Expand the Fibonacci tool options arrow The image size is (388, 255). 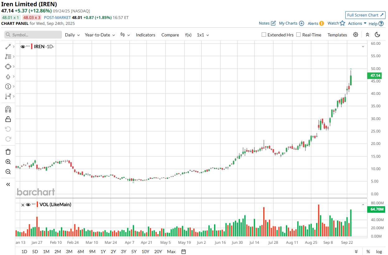click(x=14, y=57)
